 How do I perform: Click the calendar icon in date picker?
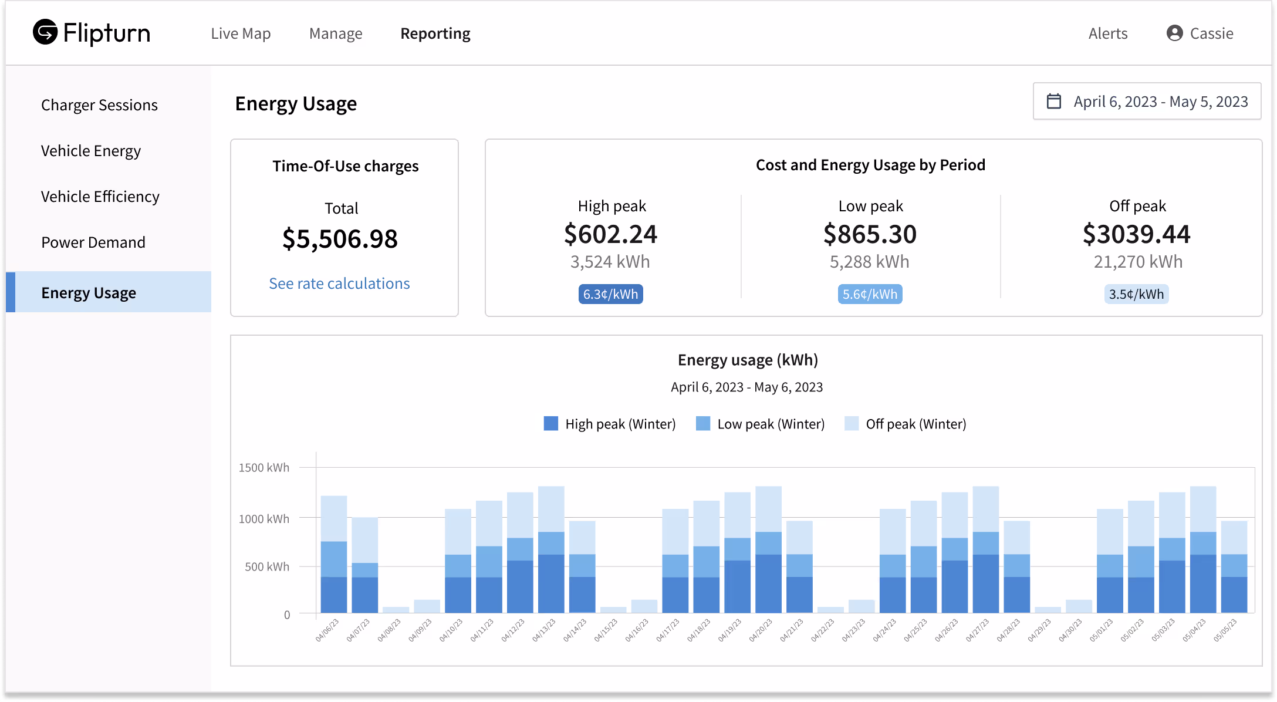point(1054,102)
